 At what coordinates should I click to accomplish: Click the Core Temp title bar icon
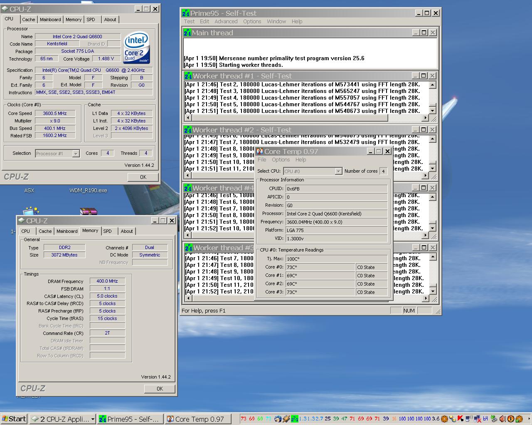(x=260, y=151)
